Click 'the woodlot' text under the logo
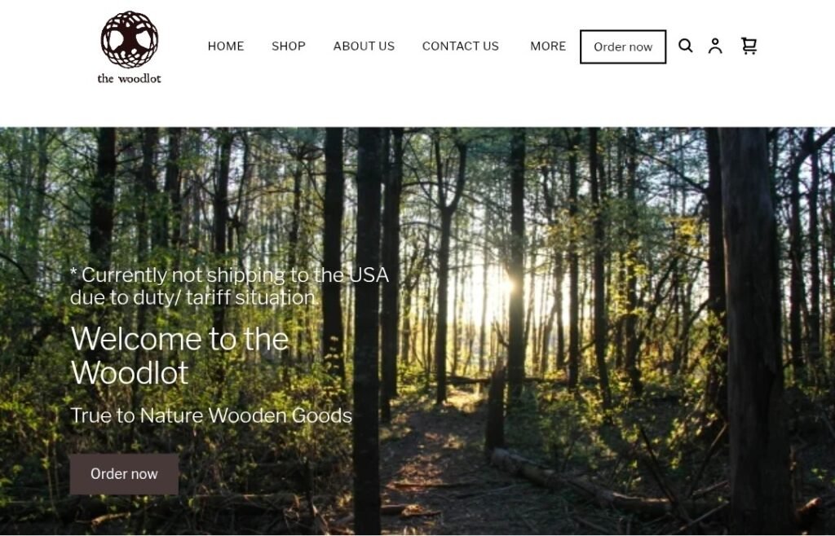 point(129,79)
